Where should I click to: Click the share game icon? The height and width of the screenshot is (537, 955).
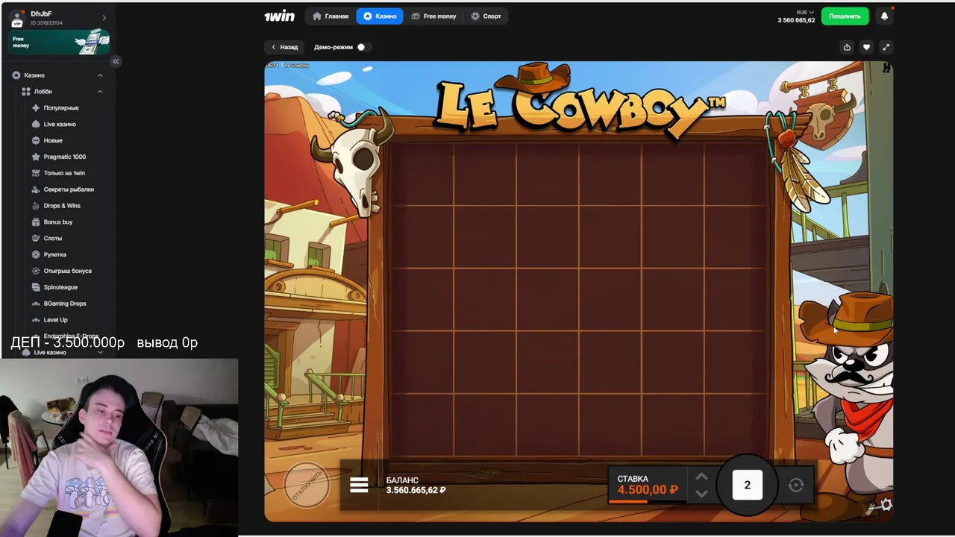point(847,47)
